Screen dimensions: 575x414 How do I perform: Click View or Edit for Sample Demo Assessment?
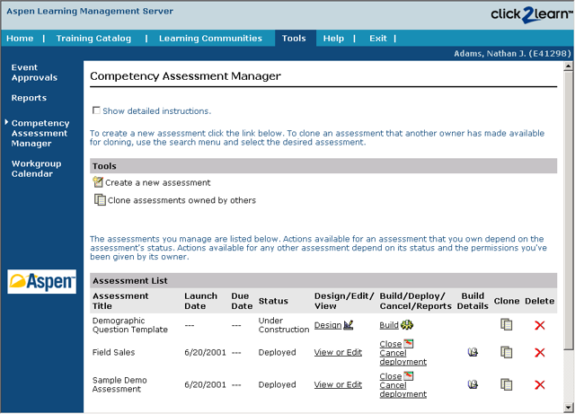point(338,384)
